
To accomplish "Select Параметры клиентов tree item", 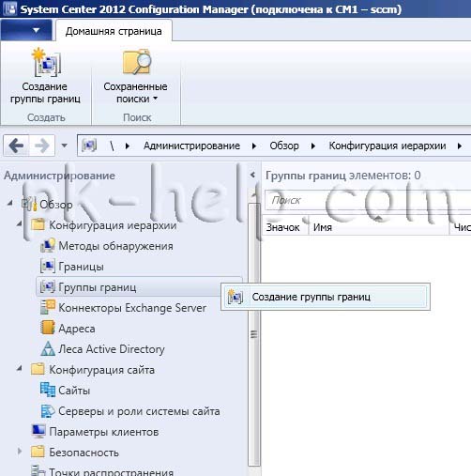I will [x=104, y=432].
